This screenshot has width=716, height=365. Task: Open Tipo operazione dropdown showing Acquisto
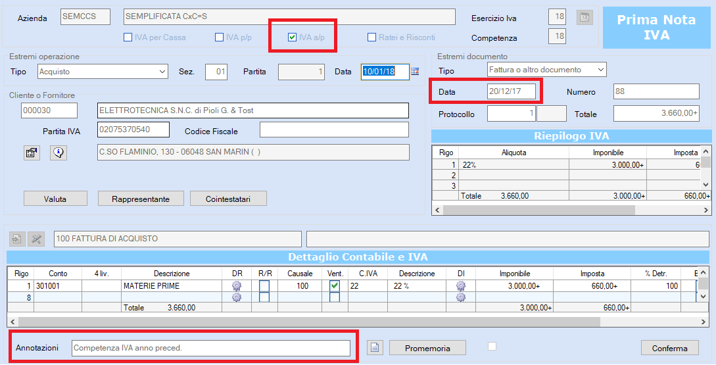(103, 72)
